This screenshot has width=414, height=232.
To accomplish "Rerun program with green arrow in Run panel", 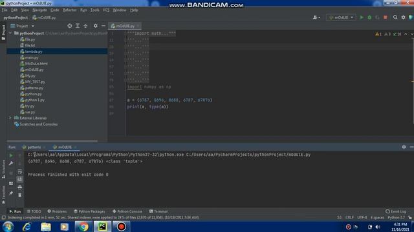I will click(11, 155).
